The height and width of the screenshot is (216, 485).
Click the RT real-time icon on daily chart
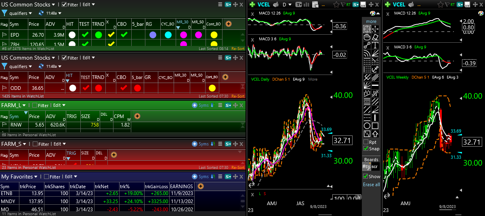349,5
